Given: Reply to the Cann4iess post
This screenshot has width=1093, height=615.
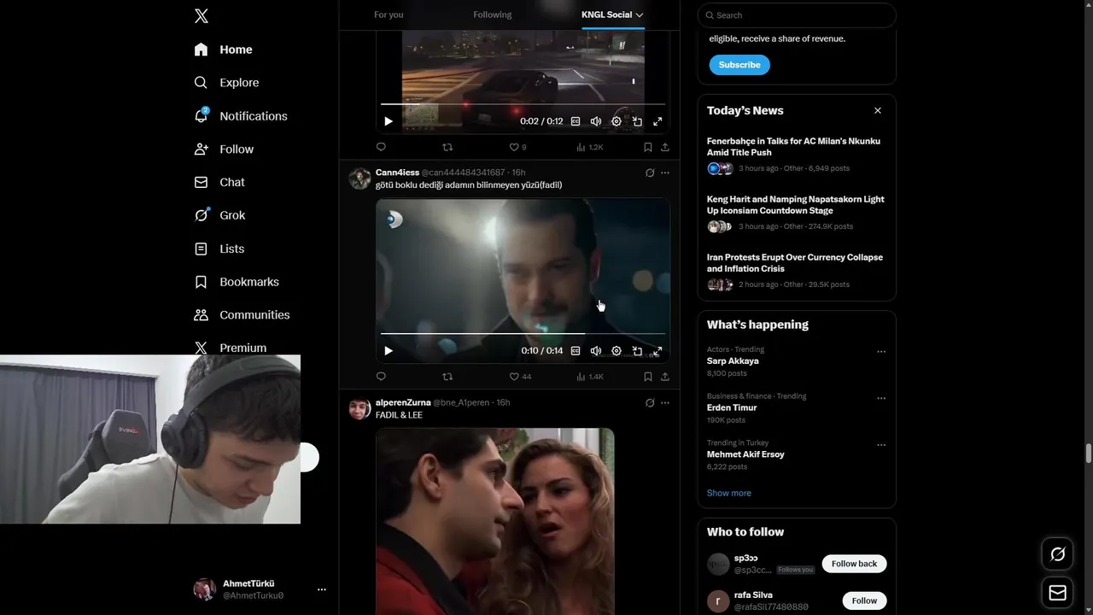Looking at the screenshot, I should (381, 377).
